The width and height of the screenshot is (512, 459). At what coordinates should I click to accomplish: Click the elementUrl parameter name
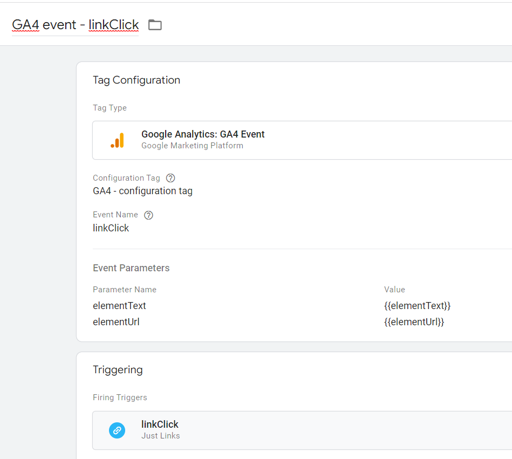pyautogui.click(x=116, y=322)
